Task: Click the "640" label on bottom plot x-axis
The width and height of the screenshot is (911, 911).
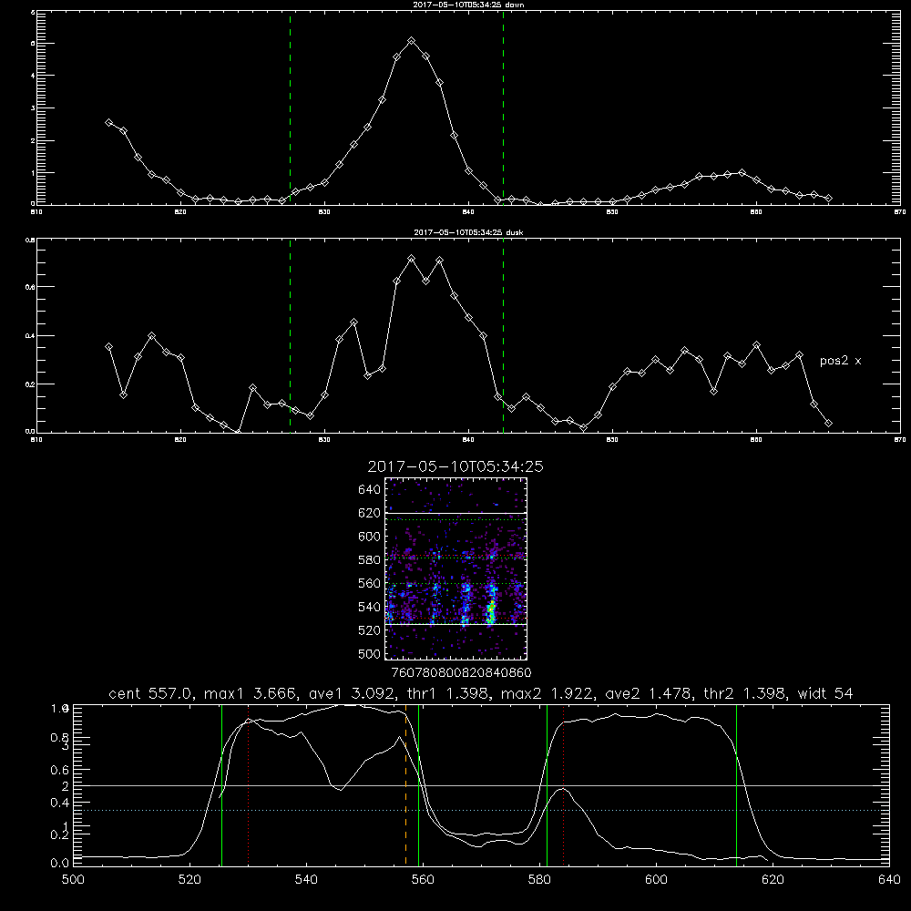Action: (889, 880)
